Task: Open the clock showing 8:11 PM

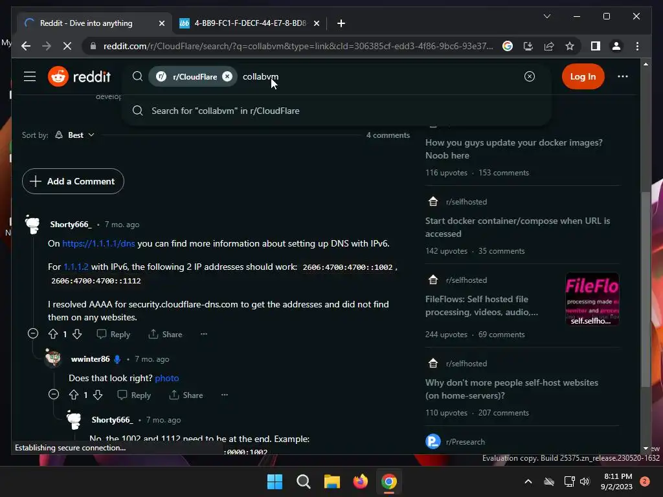Action: (x=616, y=481)
